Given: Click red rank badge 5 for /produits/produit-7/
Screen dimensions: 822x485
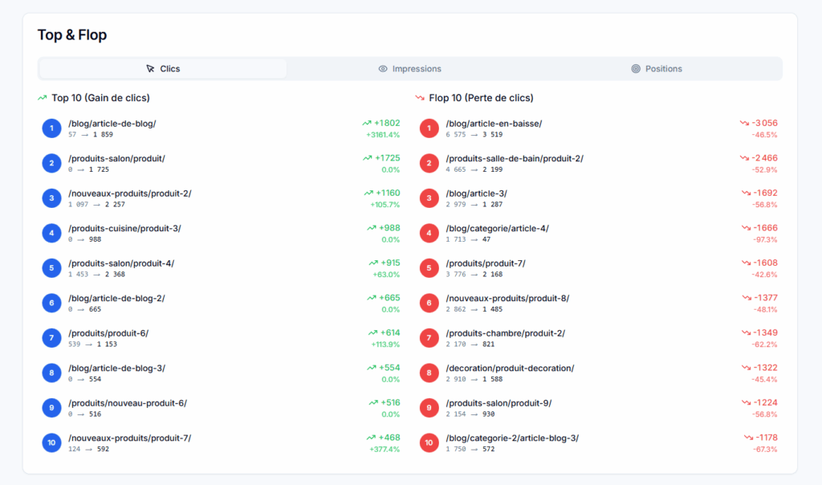Looking at the screenshot, I should tap(429, 268).
